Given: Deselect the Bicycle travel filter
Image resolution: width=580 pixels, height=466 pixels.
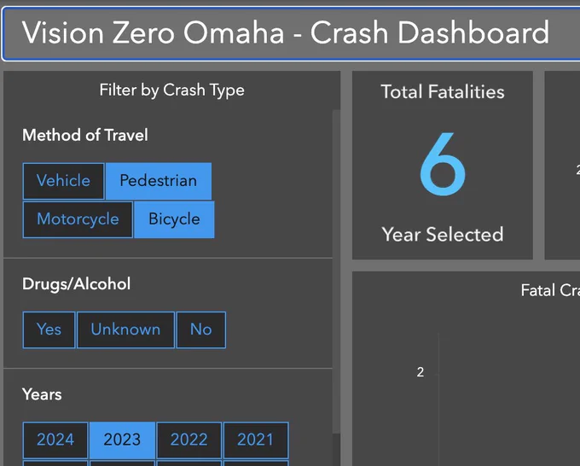Looking at the screenshot, I should pyautogui.click(x=174, y=219).
